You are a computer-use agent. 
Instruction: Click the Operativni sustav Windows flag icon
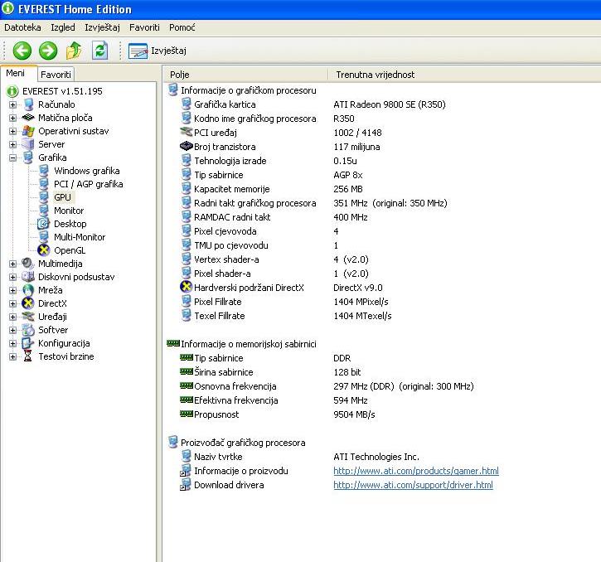click(x=28, y=131)
